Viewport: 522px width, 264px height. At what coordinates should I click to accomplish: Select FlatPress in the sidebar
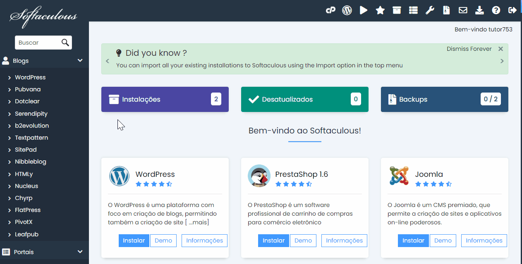(28, 210)
